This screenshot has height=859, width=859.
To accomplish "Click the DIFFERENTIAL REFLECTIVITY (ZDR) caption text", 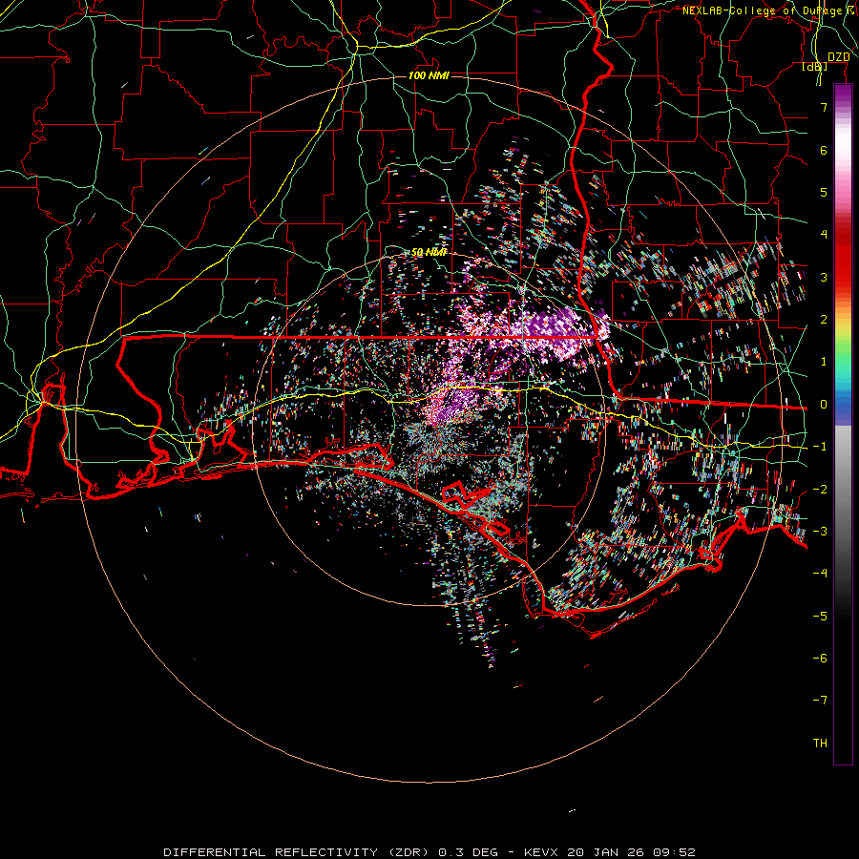I will 298,852.
